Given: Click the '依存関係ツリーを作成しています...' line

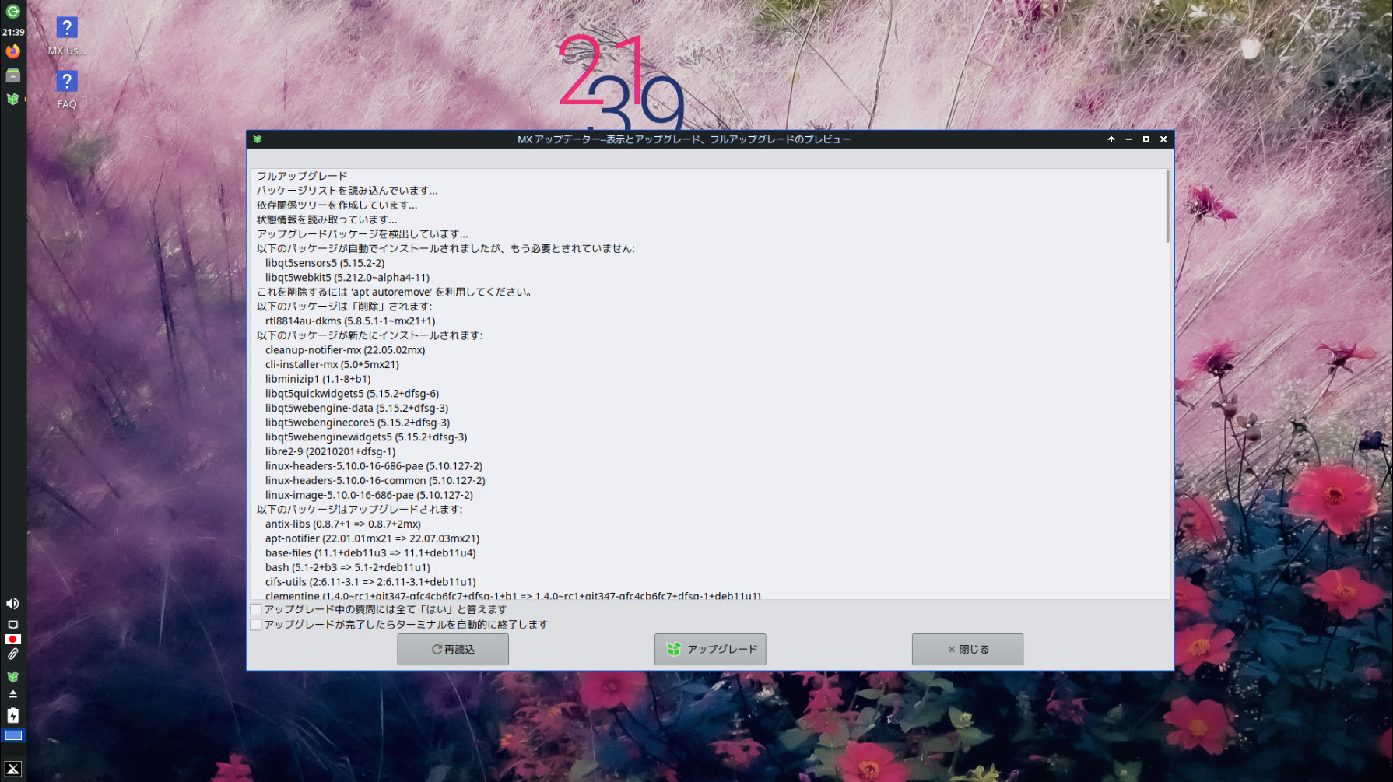Looking at the screenshot, I should [x=337, y=205].
